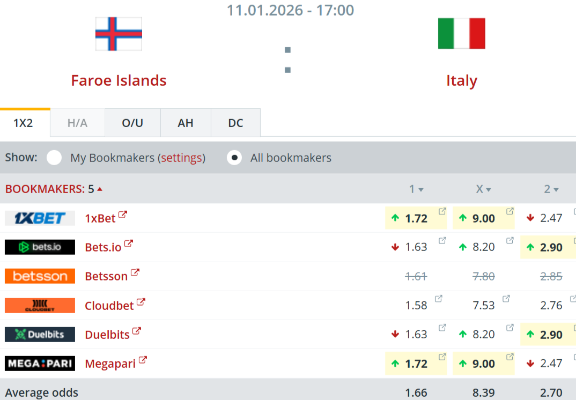
Task: Sort by column X draw odds arrow
Action: click(489, 190)
